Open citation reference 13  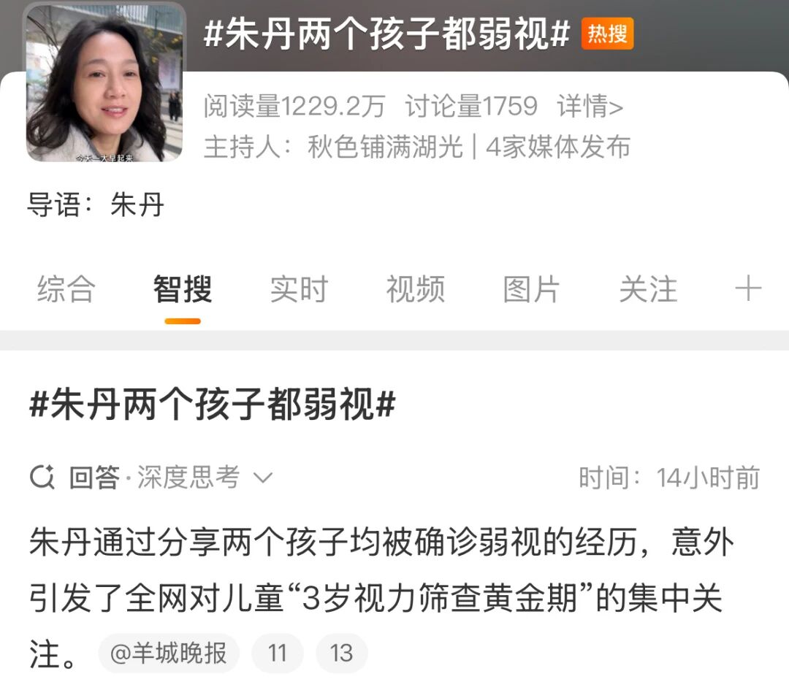click(342, 654)
